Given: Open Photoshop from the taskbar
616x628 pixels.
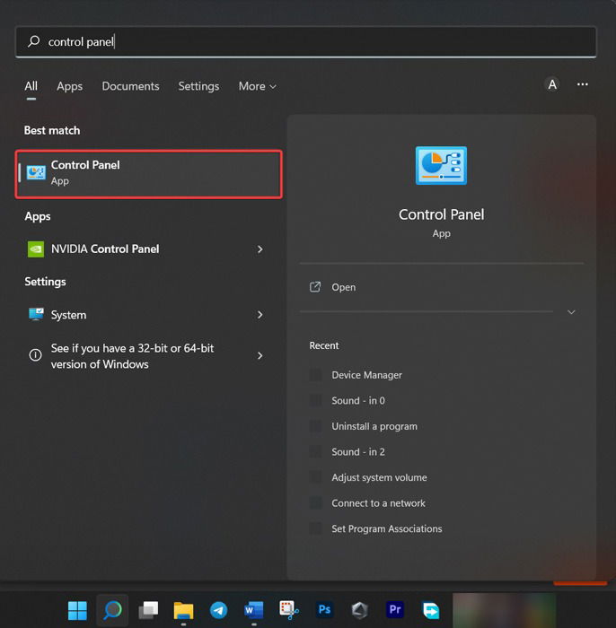Looking at the screenshot, I should pyautogui.click(x=324, y=610).
